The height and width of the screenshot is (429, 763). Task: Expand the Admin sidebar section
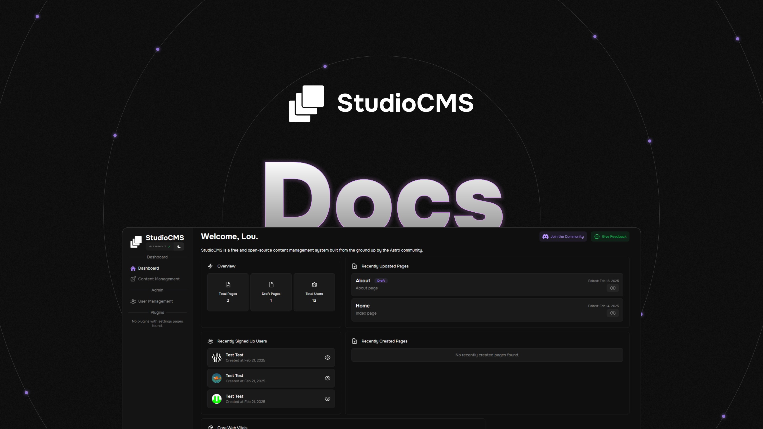157,290
